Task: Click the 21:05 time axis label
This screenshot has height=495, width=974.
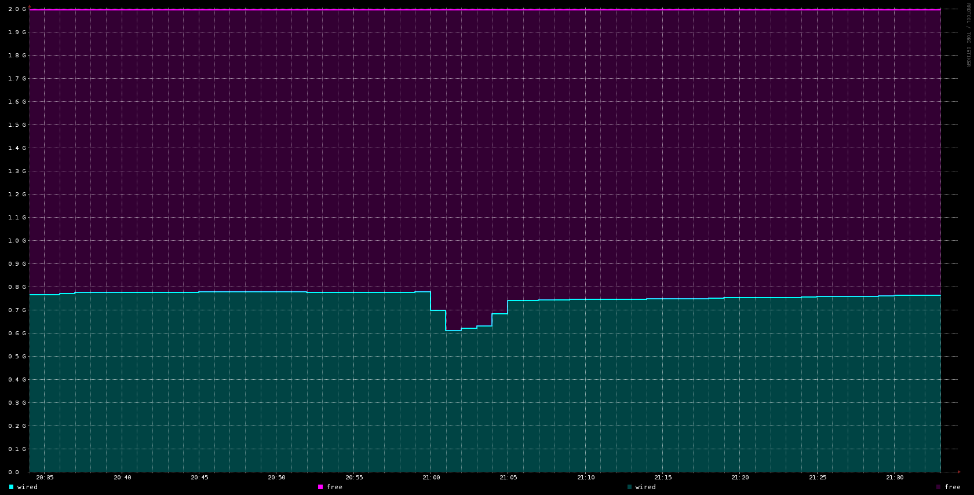Action: (508, 478)
